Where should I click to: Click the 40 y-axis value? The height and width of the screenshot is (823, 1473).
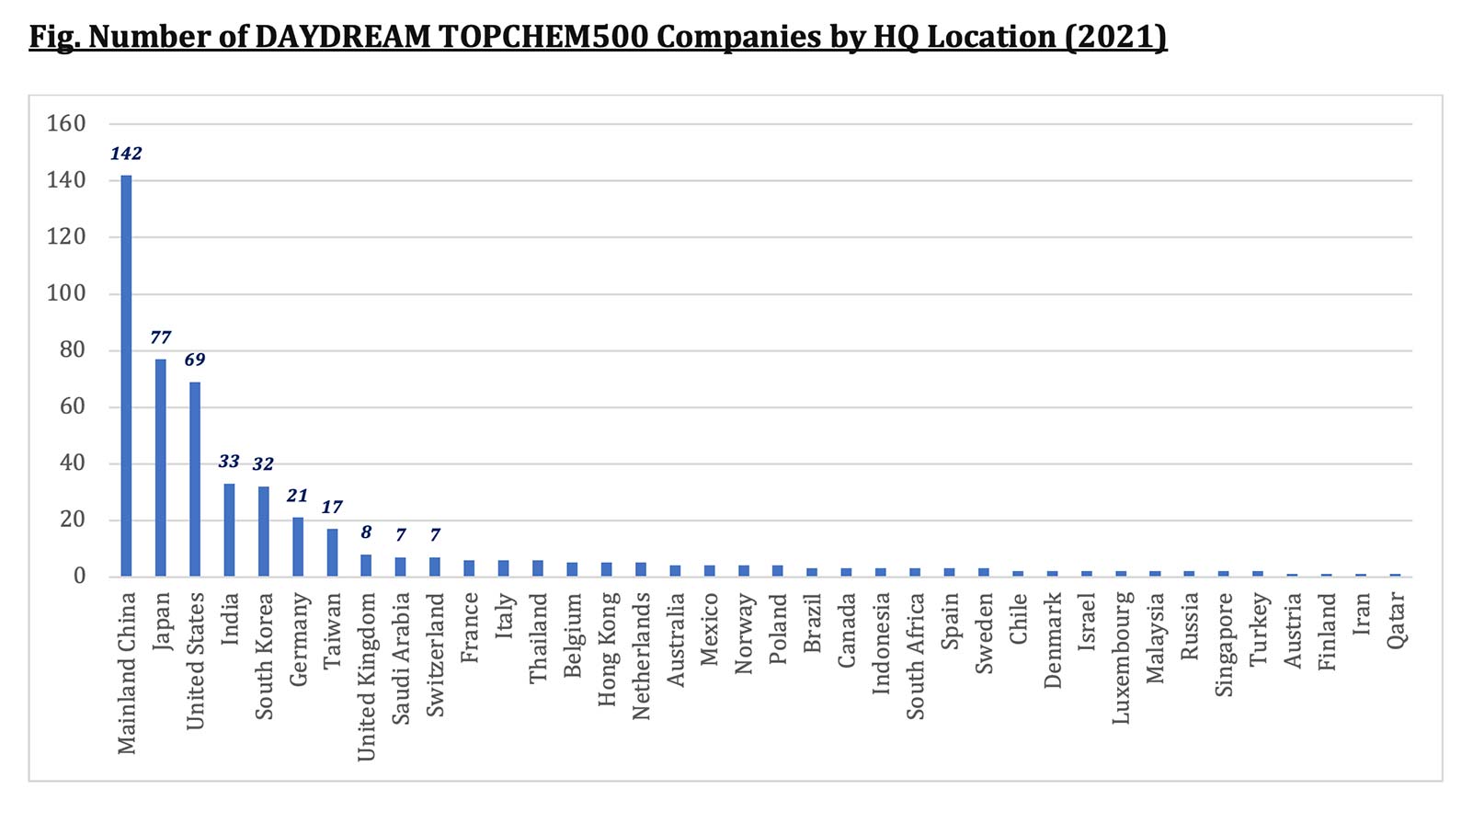(x=73, y=463)
